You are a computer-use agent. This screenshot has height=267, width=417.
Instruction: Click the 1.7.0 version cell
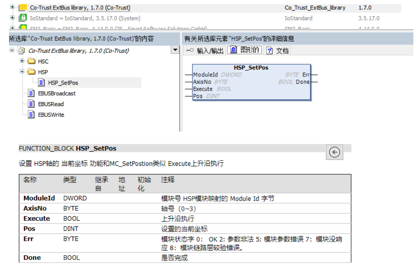pos(365,8)
